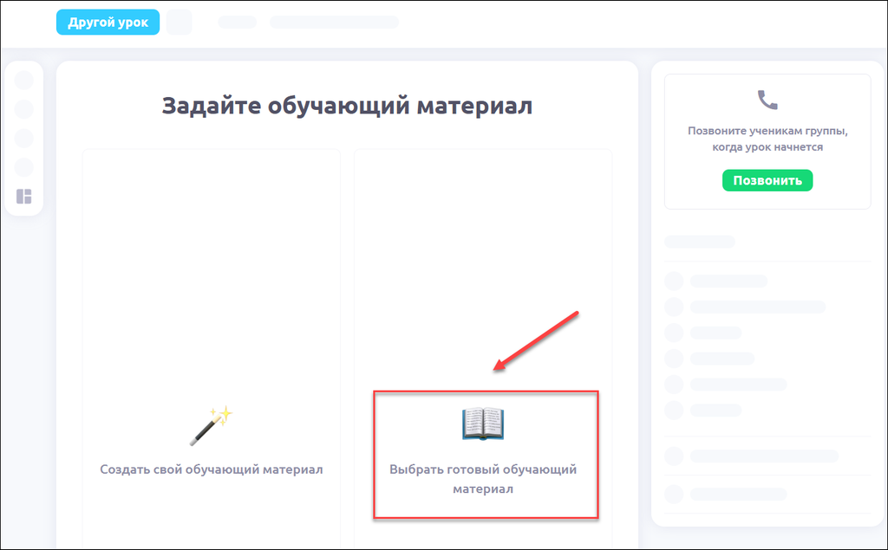The image size is (888, 550).
Task: Click the square placeholder beside "Другой урок"
Action: coord(180,22)
